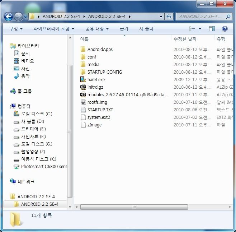Viewport: 236px width, 232px height.
Task: Sort by the 수정한 날짜 column header
Action: coord(185,39)
